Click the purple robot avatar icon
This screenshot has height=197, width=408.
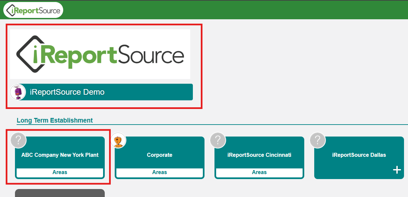tap(18, 92)
